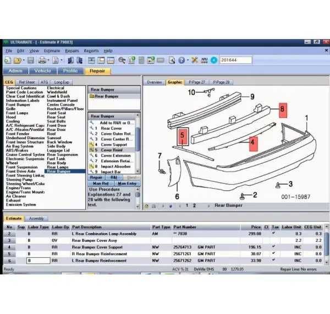Screen dimensions: 330x314
Task: Open the dropdown arrow beside the Help icon
Action: [188, 60]
